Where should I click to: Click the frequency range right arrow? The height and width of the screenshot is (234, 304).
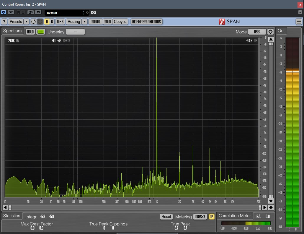(264, 207)
